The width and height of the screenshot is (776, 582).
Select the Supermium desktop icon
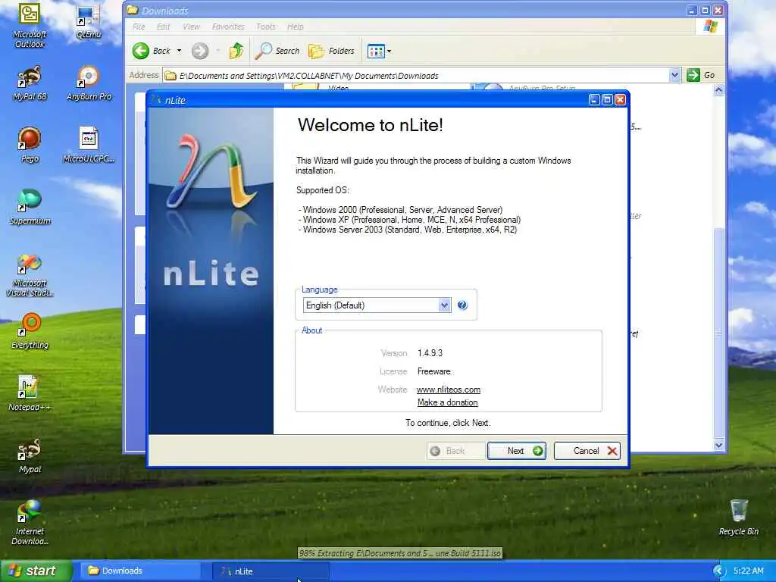click(30, 208)
